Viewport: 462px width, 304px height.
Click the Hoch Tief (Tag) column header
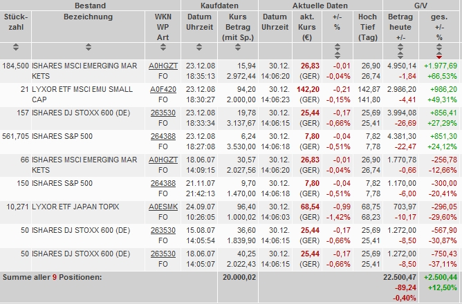[x=368, y=26]
